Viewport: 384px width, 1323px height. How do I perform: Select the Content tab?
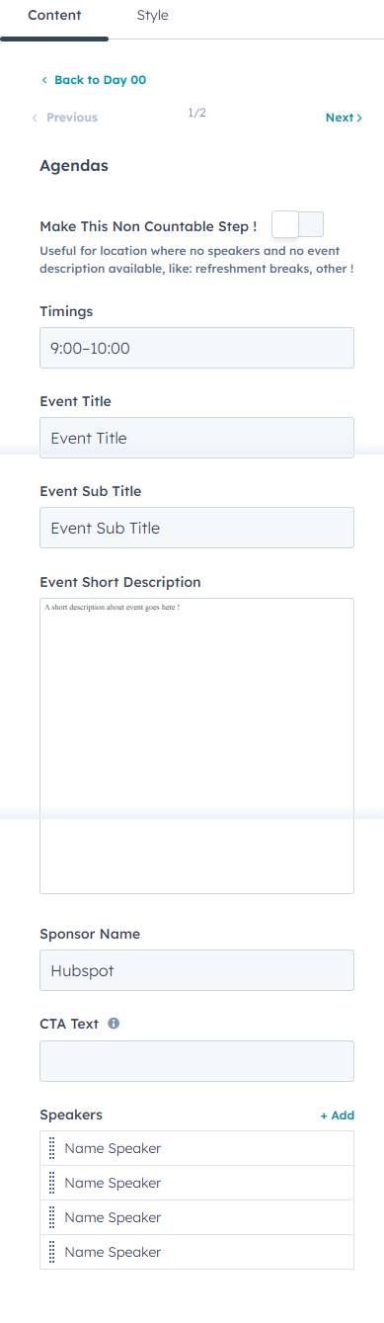[54, 16]
